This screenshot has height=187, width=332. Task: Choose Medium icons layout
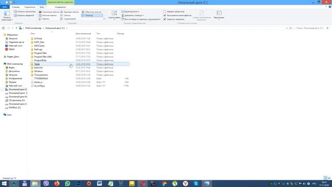click(x=92, y=12)
